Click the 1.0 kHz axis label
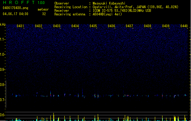 3,54
